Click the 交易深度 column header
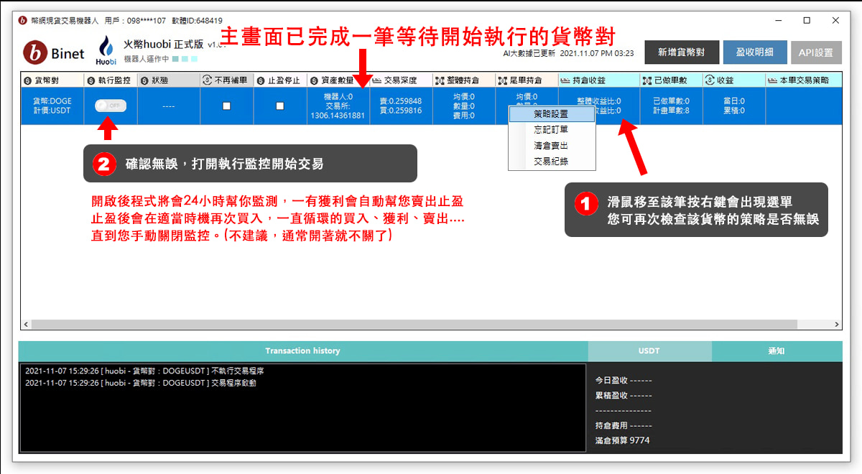 pos(401,80)
